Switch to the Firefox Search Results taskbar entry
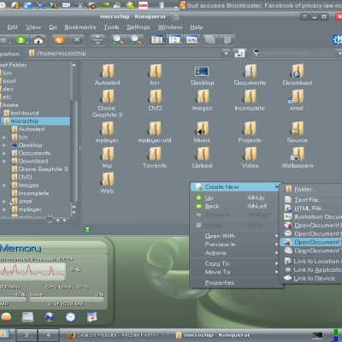 [x=119, y=335]
